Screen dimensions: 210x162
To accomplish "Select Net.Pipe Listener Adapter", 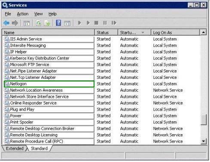I will 49,71.
